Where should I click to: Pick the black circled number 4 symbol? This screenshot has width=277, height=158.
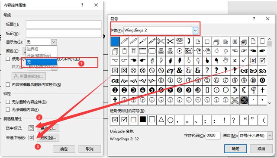(x=142, y=90)
